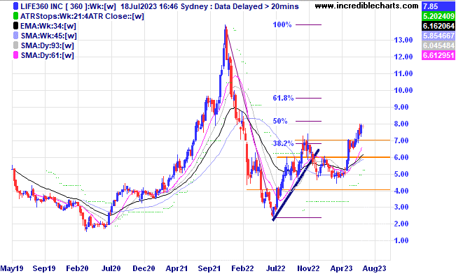Screen dimensions: 456x276
Task: Click the Apr23 date axis label
Action: [342, 268]
